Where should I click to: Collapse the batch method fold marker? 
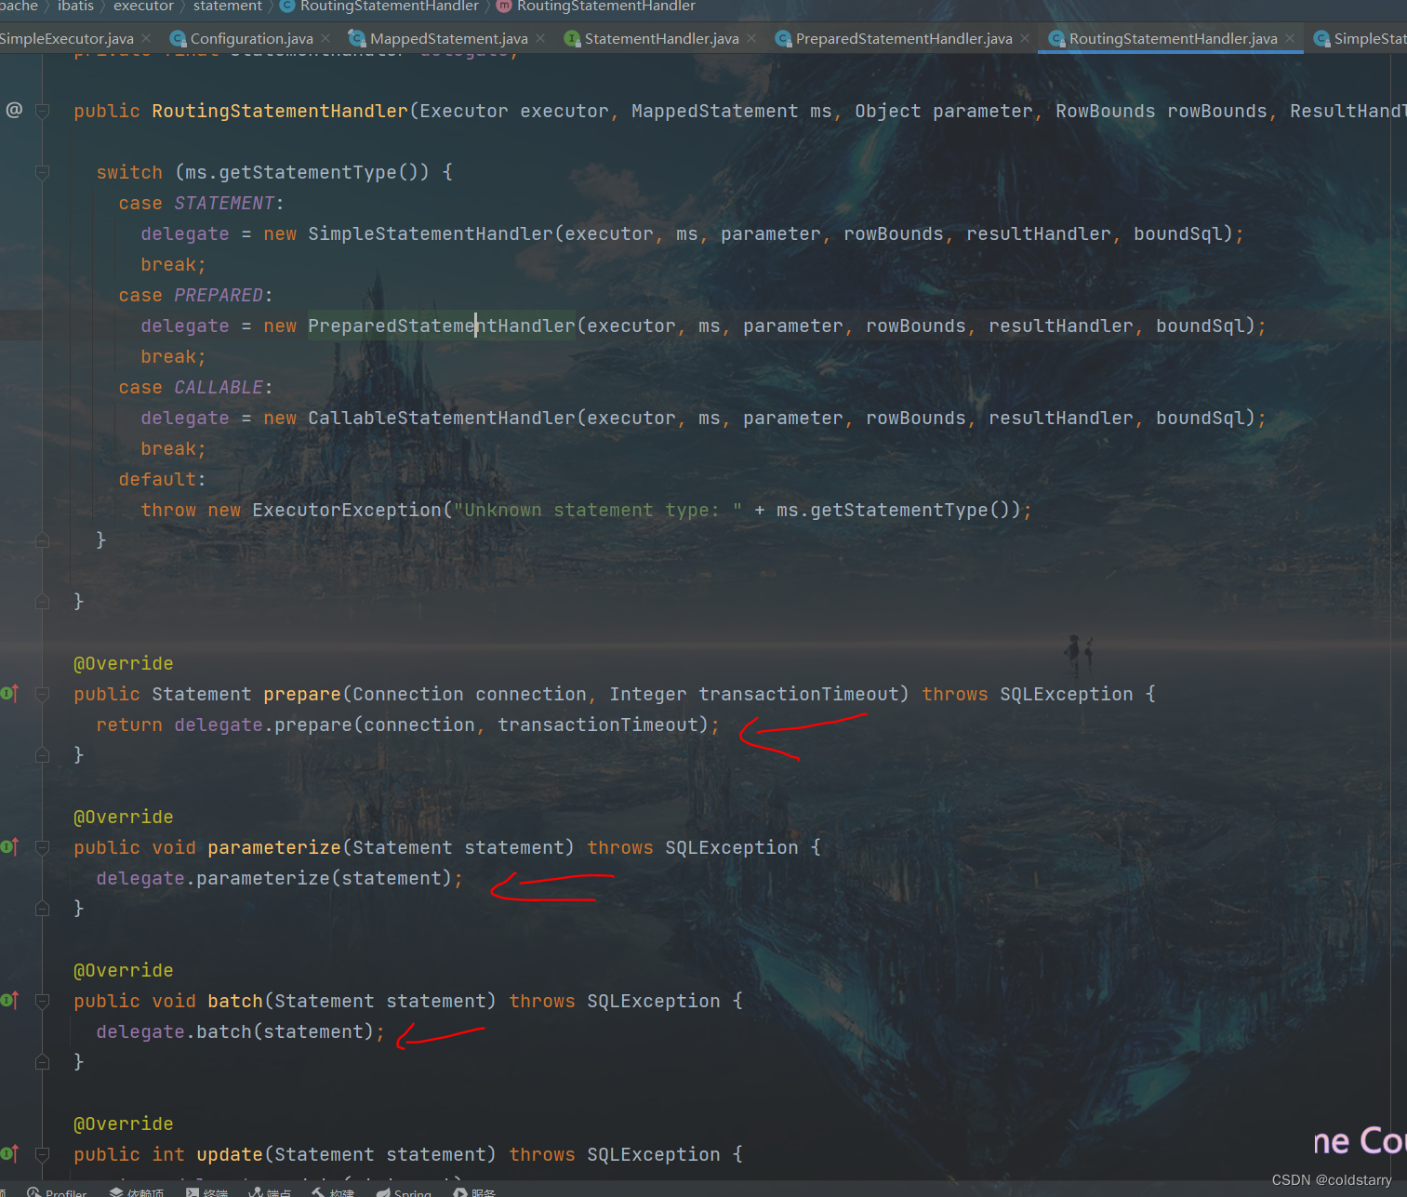42,1001
